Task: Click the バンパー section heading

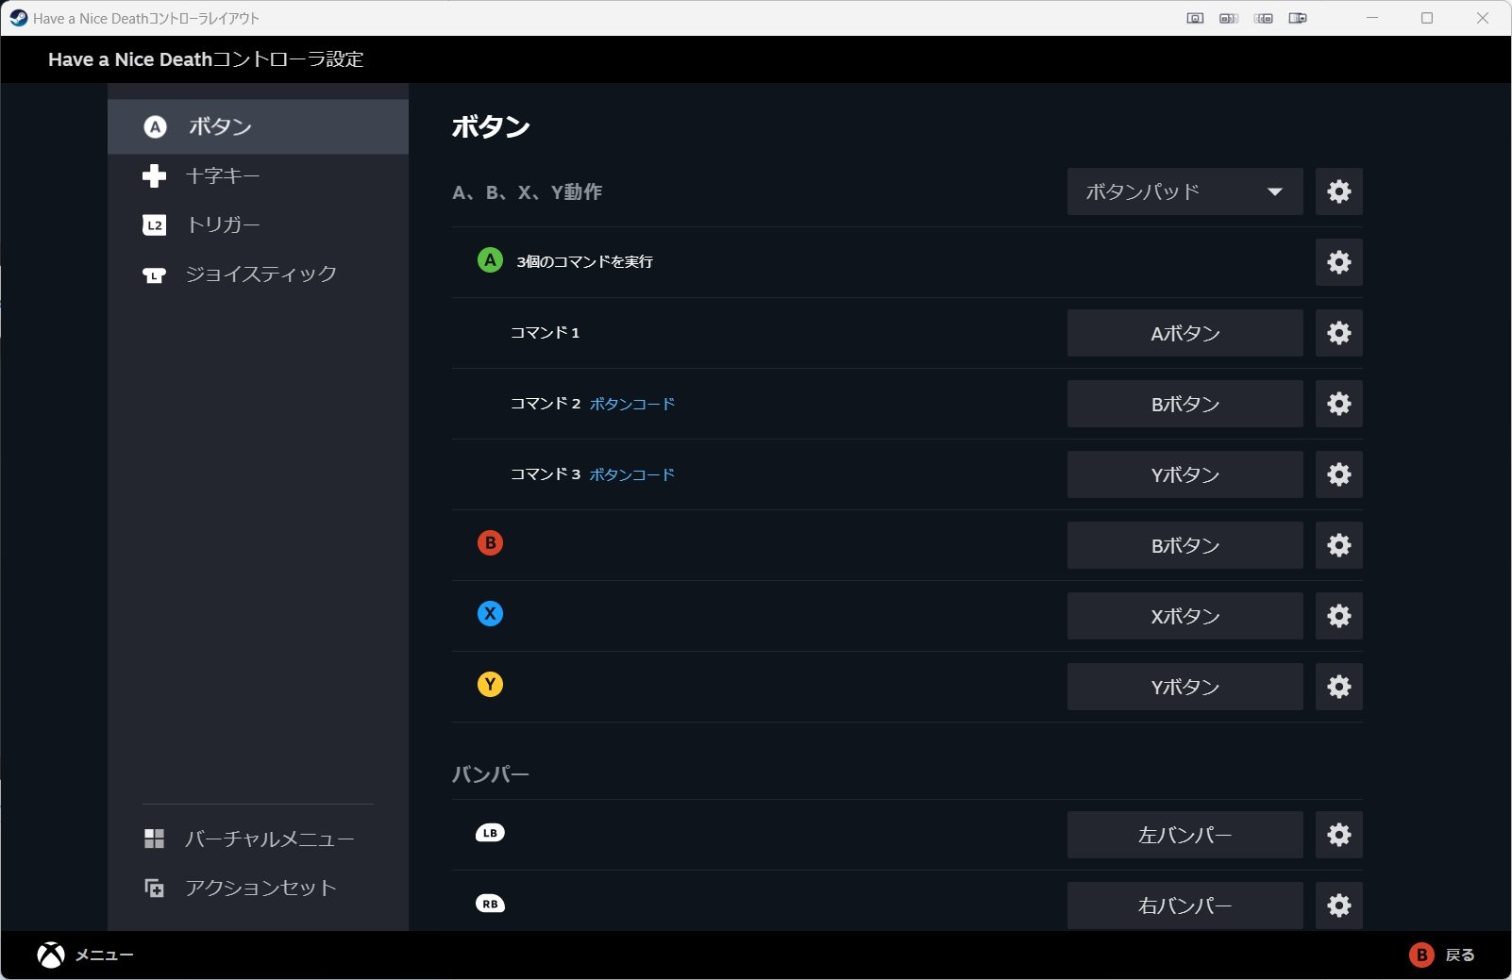Action: pyautogui.click(x=491, y=774)
